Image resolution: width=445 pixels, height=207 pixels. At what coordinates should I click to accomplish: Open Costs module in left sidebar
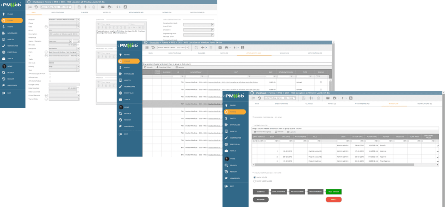[10, 27]
